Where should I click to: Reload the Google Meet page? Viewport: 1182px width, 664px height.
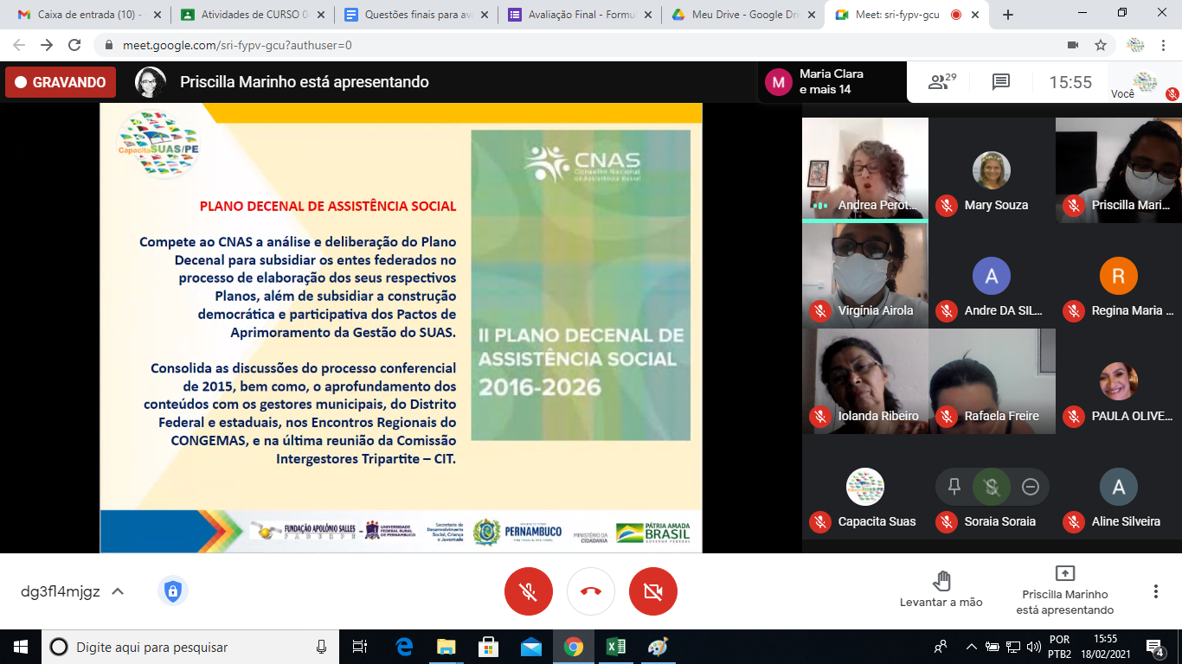click(x=74, y=45)
